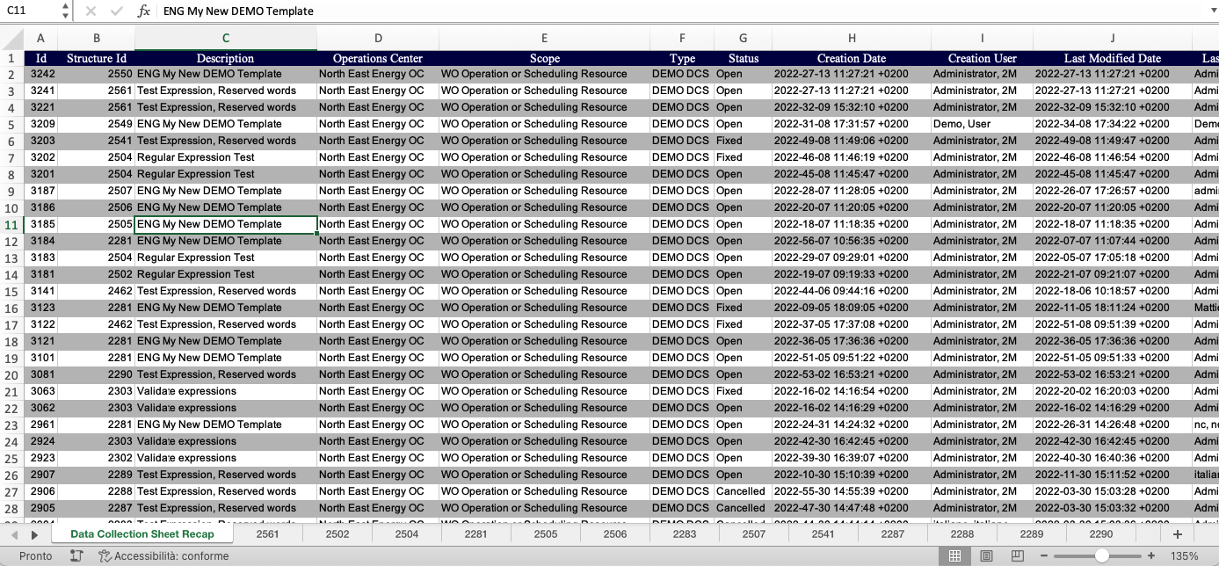Cancel formula entry with X icon
This screenshot has width=1219, height=566.
click(x=91, y=11)
